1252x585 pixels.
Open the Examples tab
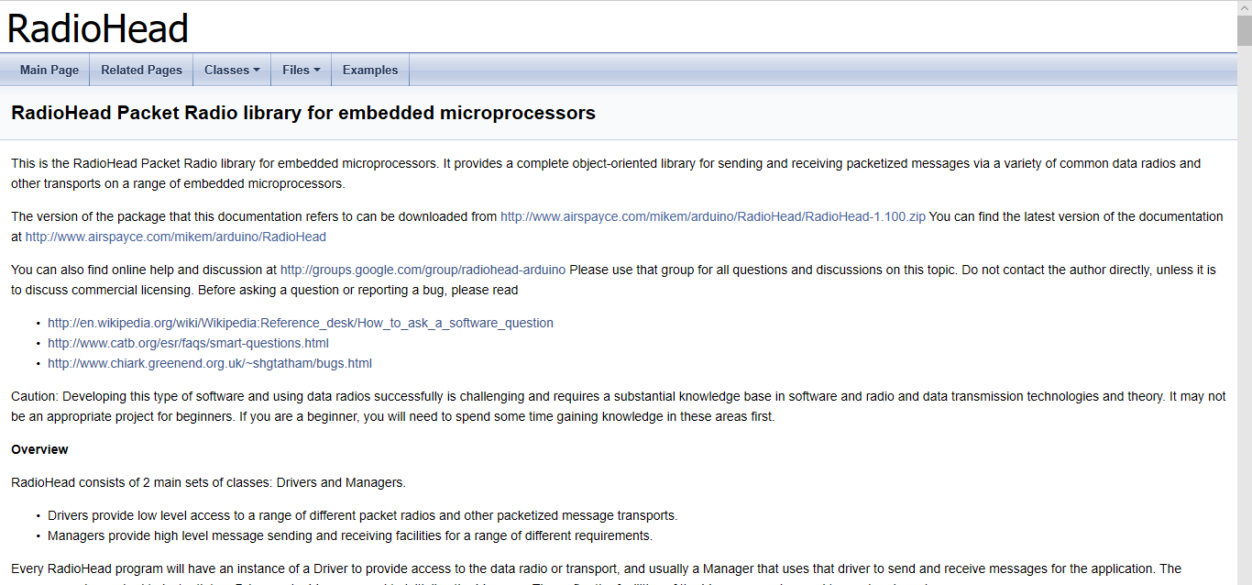point(370,70)
